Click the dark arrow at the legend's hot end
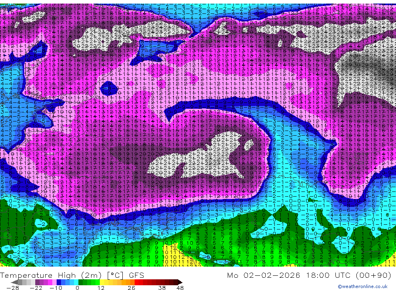 pyautogui.click(x=180, y=282)
